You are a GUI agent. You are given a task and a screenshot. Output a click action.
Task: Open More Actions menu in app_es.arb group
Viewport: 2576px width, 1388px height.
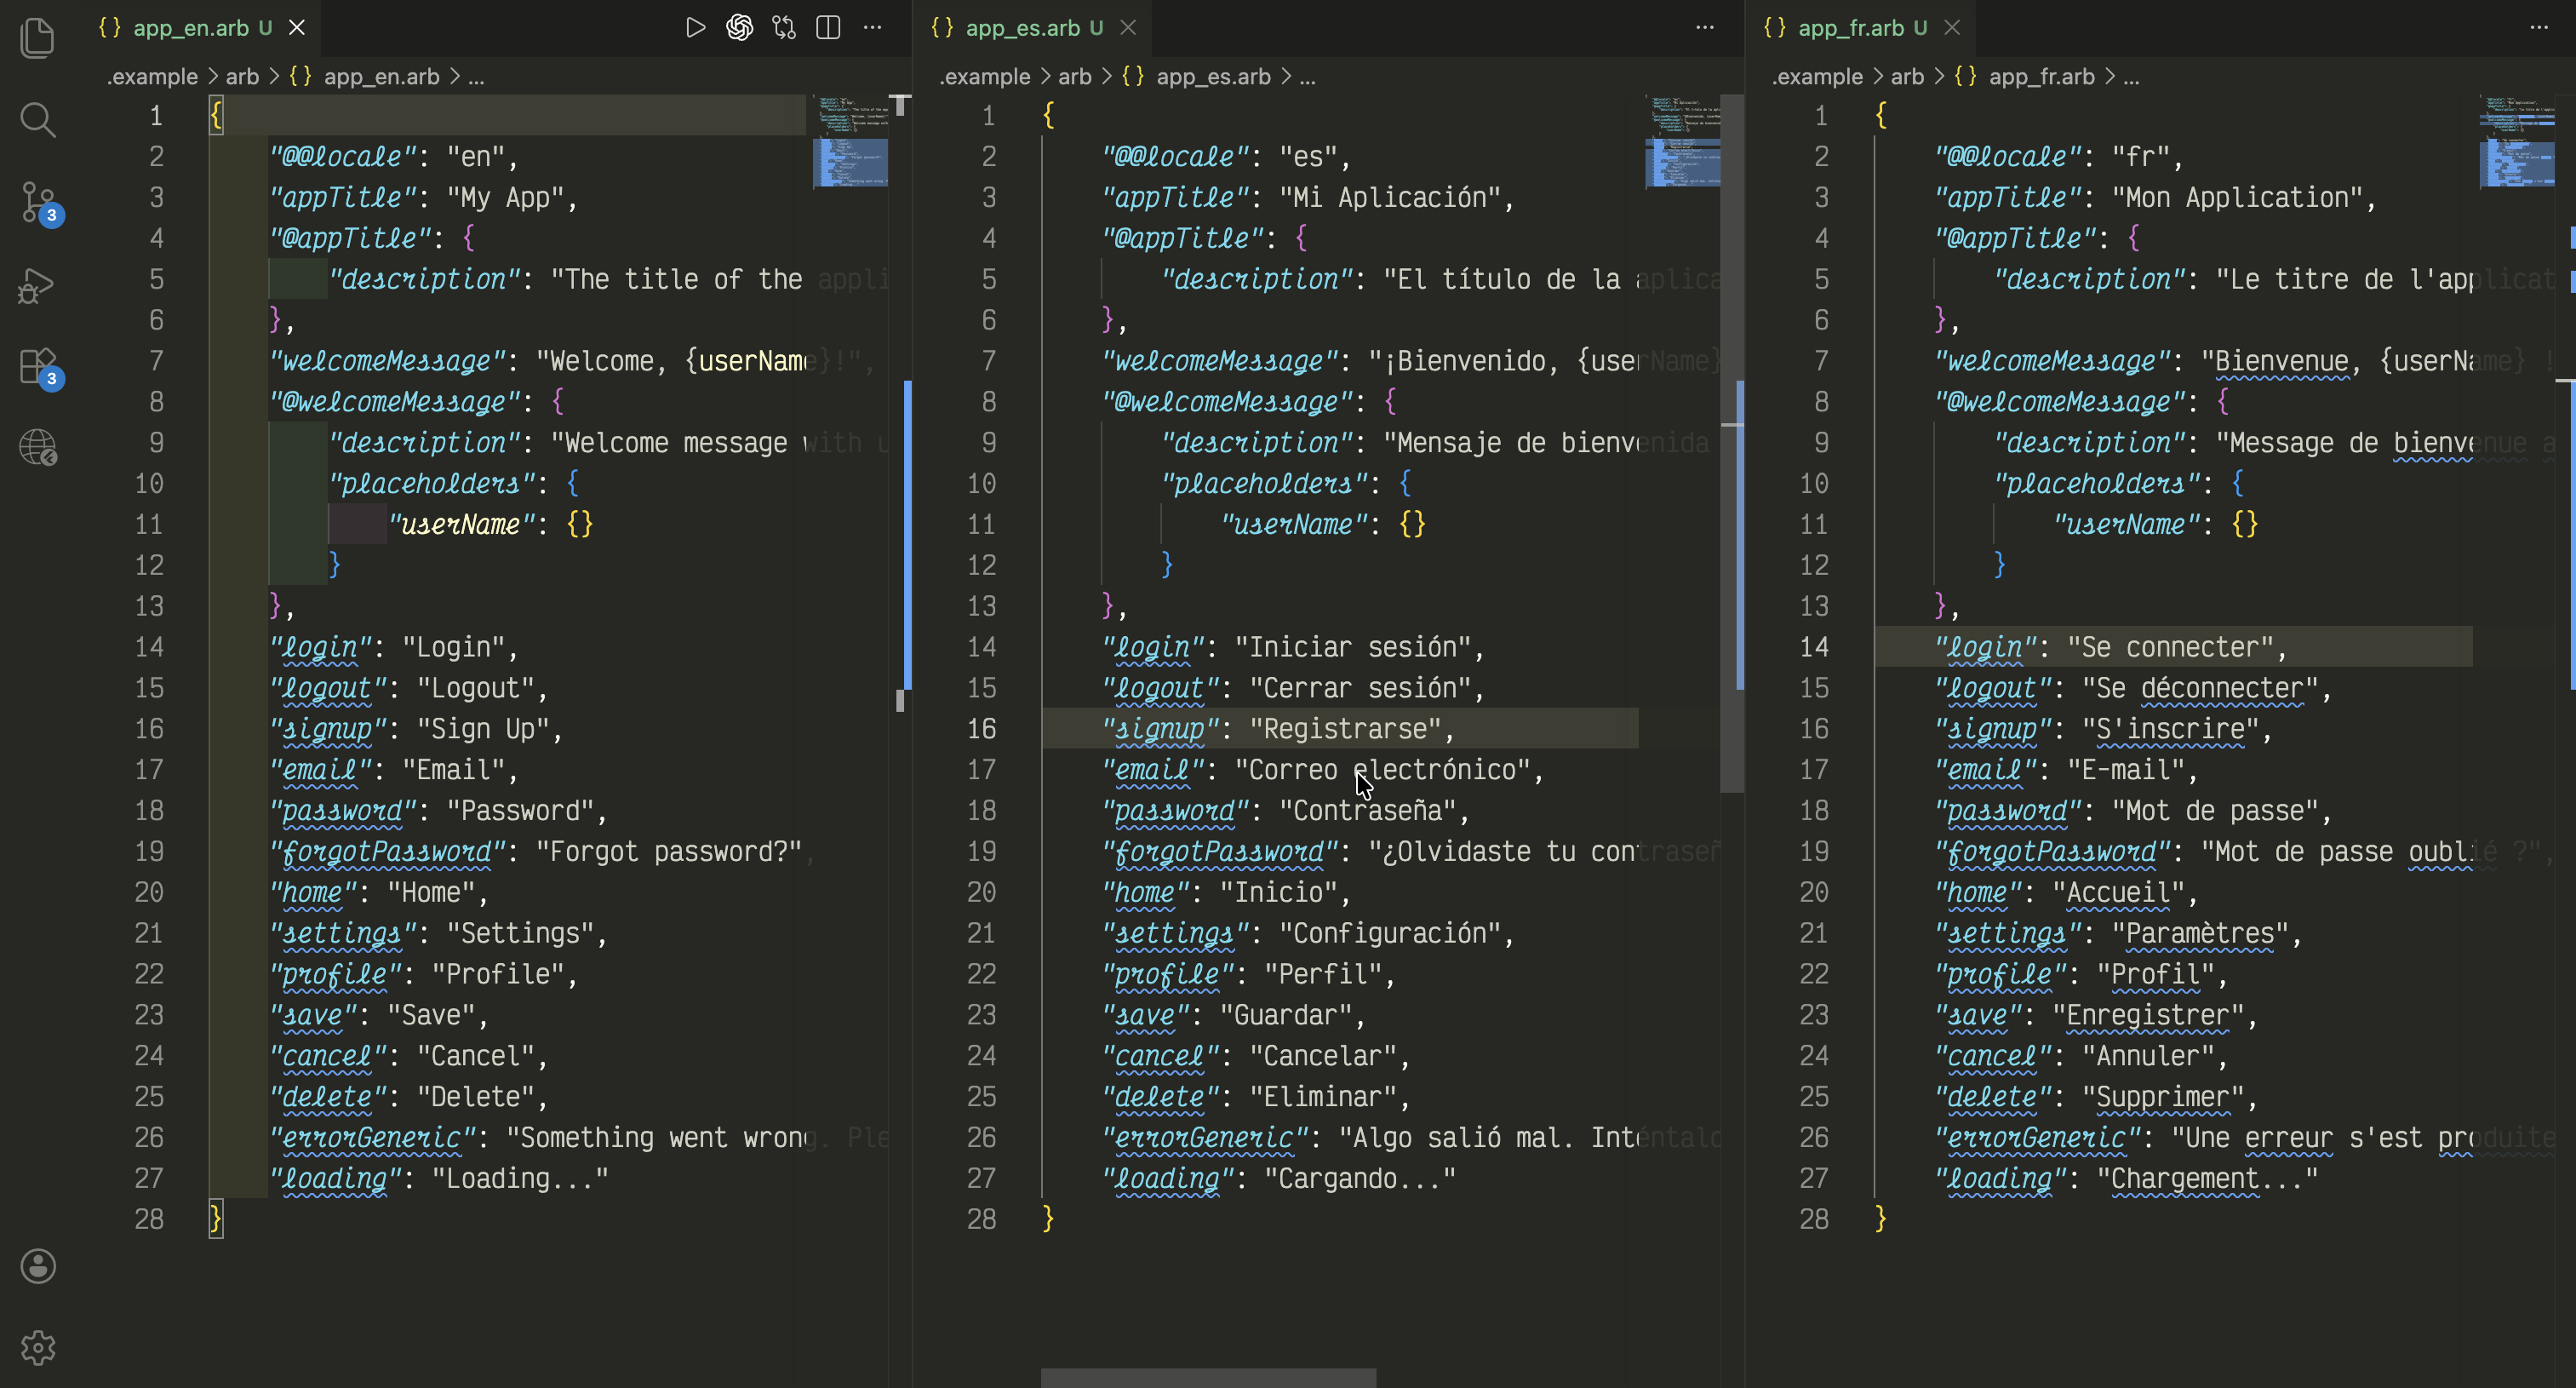tap(1705, 28)
